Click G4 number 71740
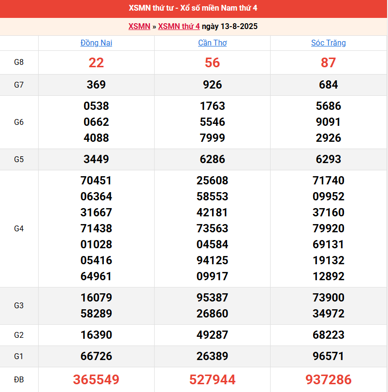 [x=329, y=181]
